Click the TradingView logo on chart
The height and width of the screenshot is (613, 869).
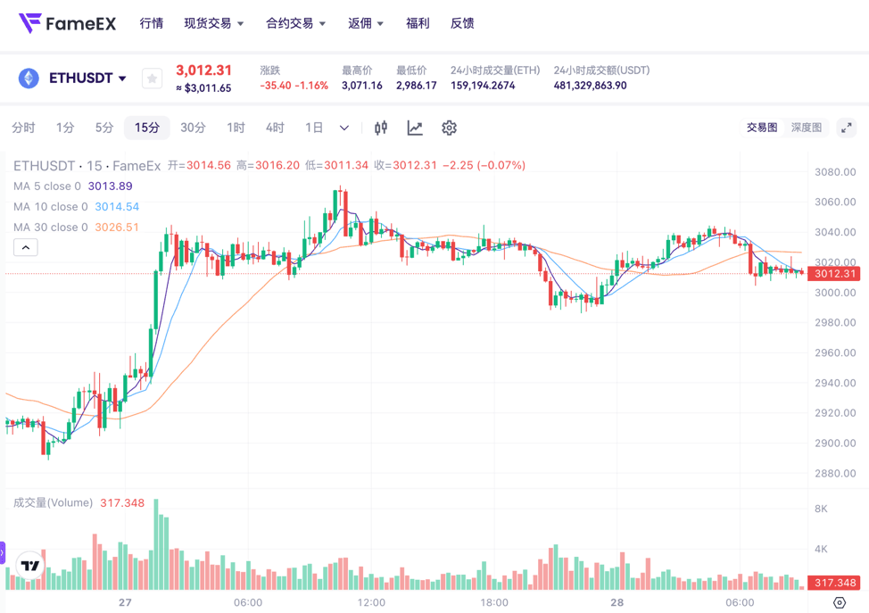click(30, 566)
